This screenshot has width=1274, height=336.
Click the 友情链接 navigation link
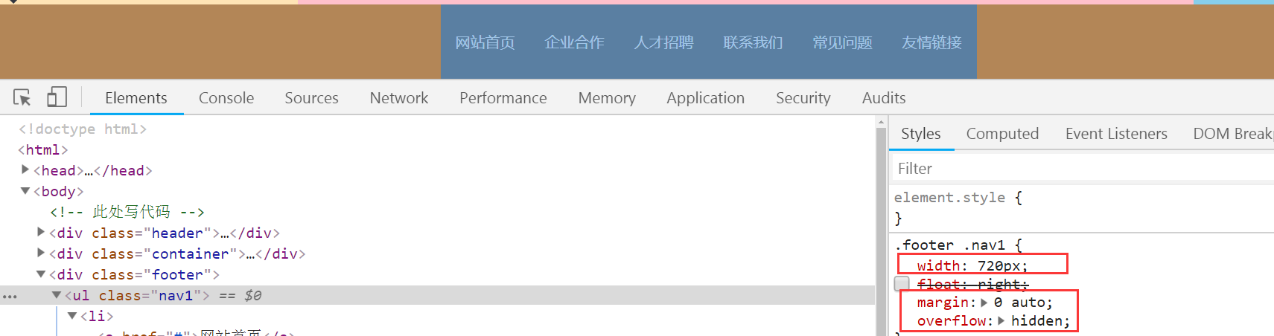click(x=932, y=42)
